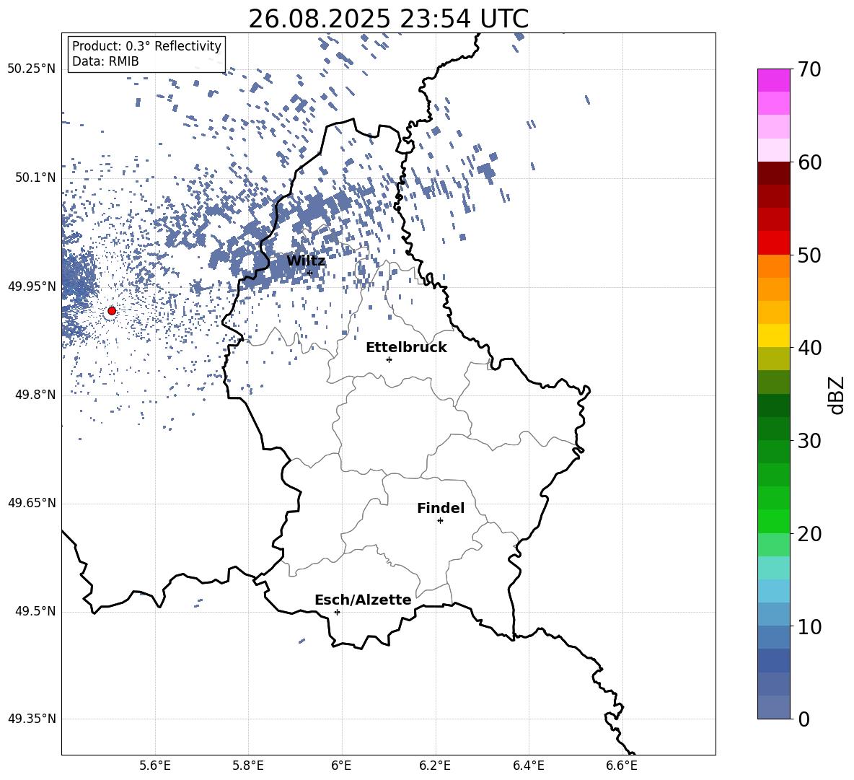This screenshot has height=780, width=854.
Task: Click the 6°E longitude label
Action: click(342, 766)
